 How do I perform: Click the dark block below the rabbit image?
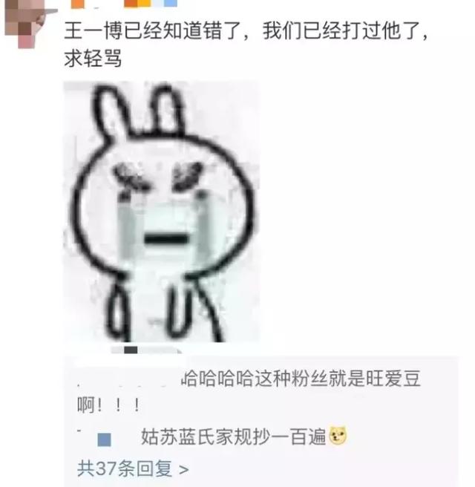coord(131,350)
